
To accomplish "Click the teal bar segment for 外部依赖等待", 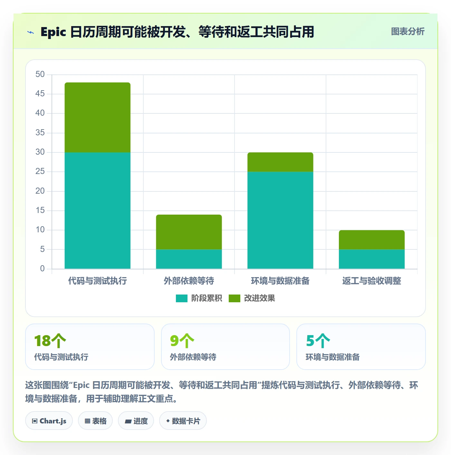I will [x=189, y=259].
